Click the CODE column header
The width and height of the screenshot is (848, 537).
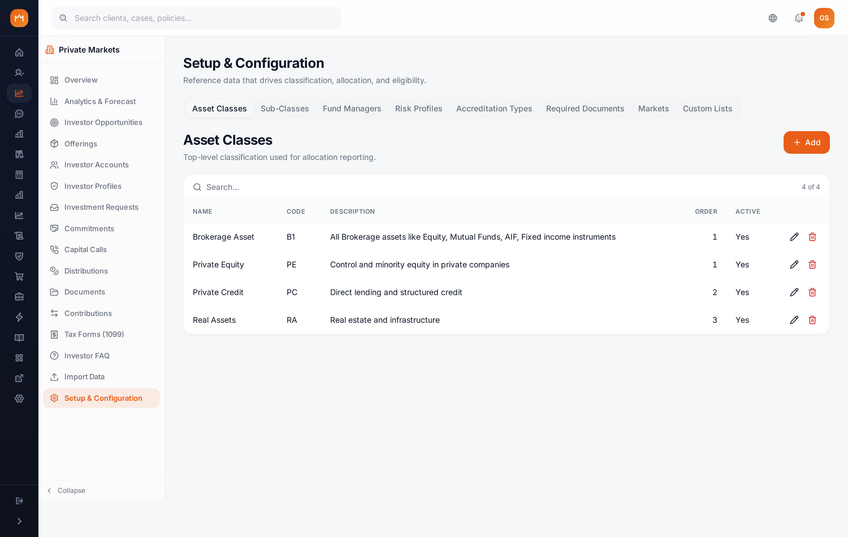pos(295,212)
